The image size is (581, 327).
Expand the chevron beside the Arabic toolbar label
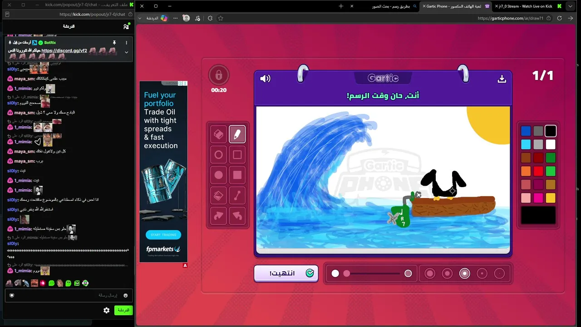tap(139, 18)
